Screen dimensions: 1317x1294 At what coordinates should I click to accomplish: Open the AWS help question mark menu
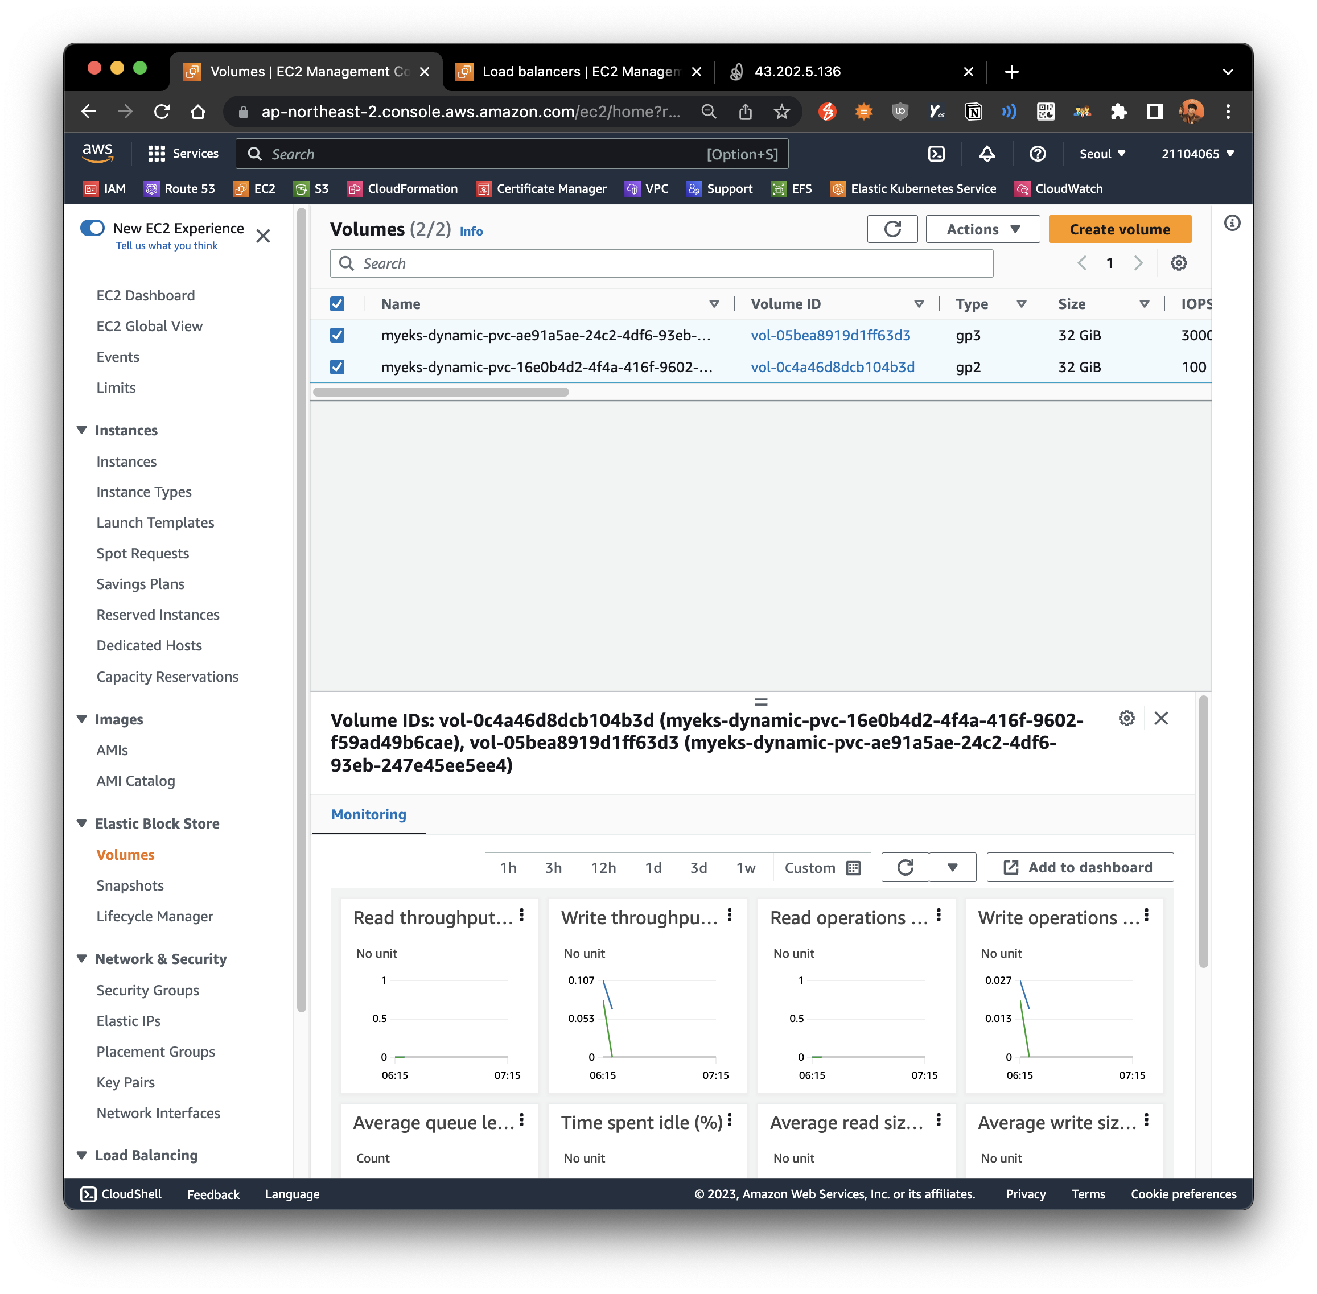pos(1037,154)
